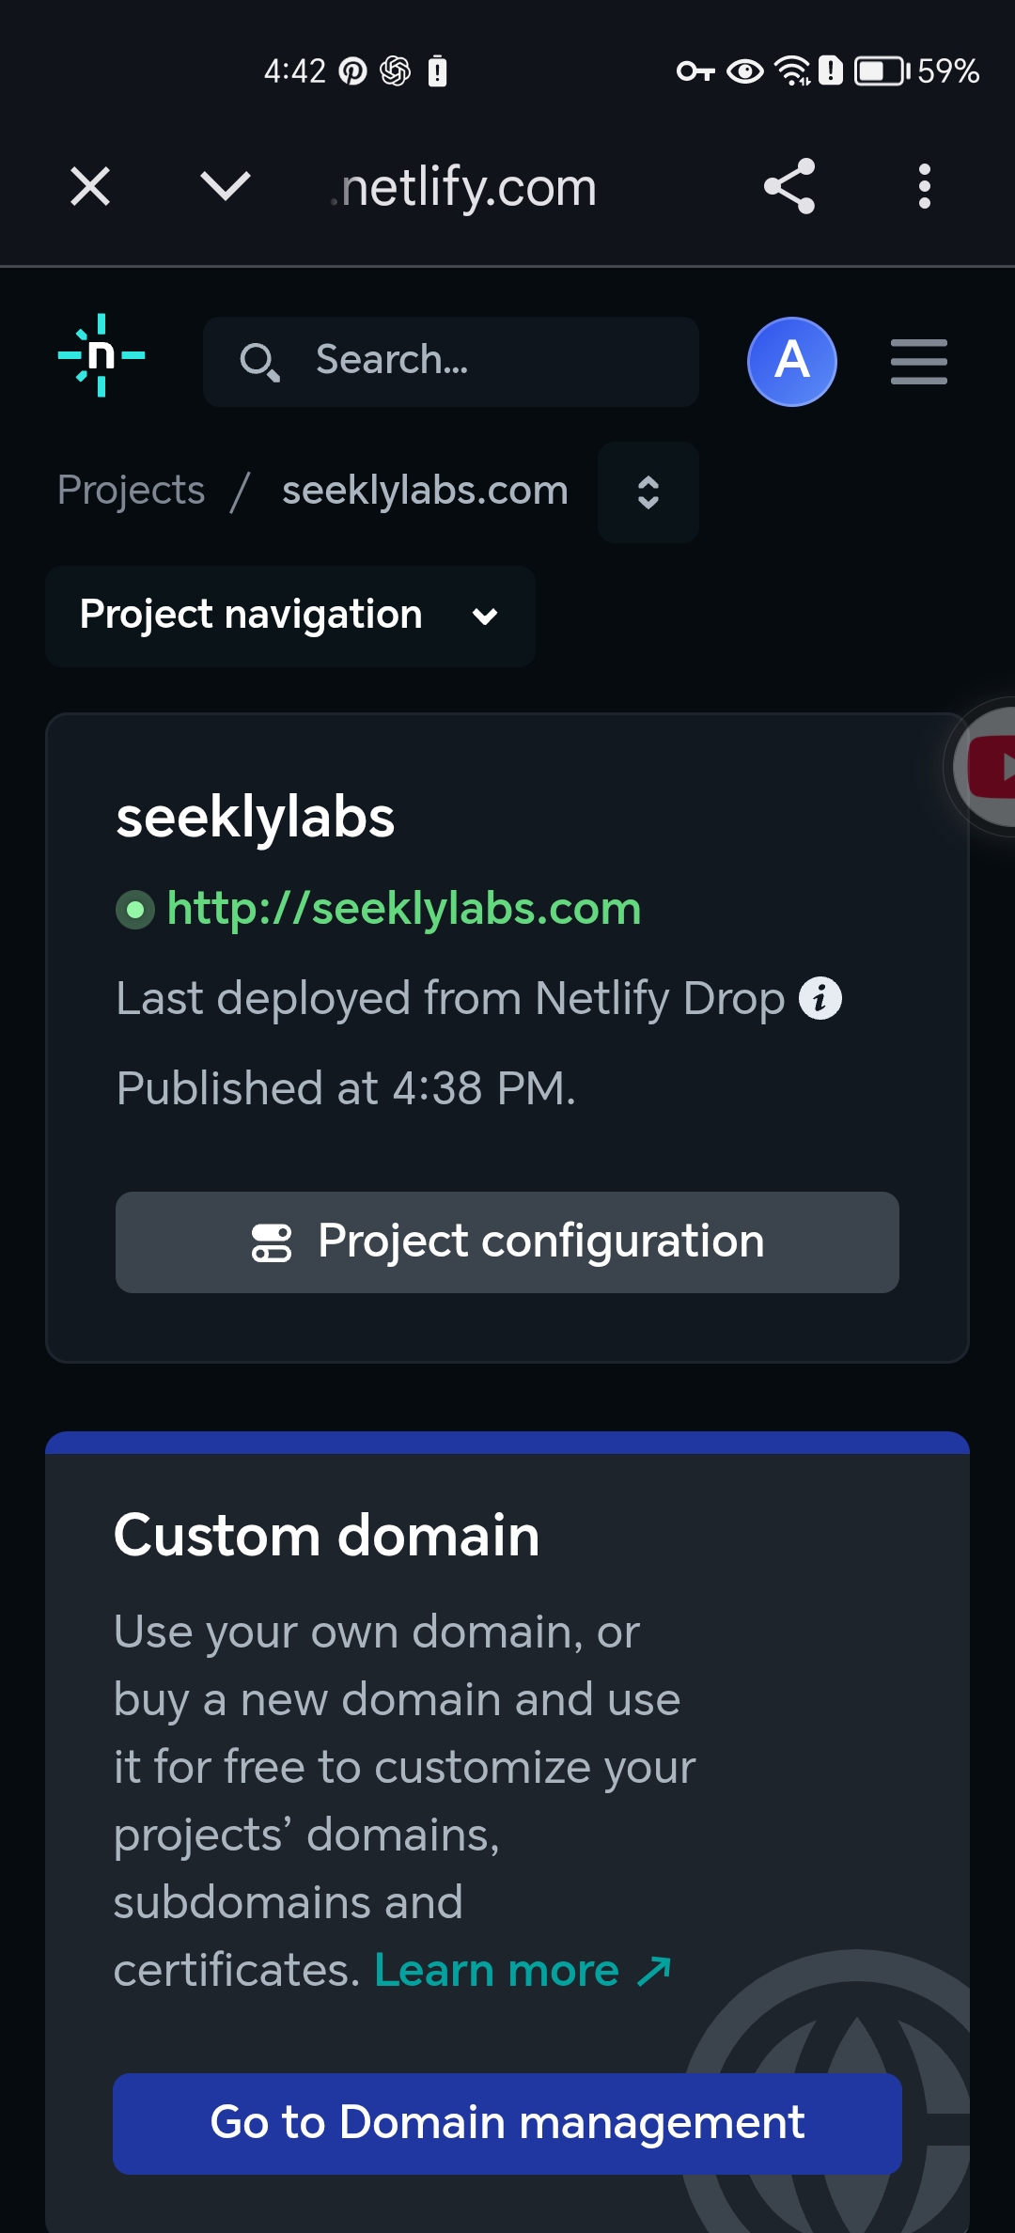1015x2233 pixels.
Task: Tap the netlify.com address text
Action: [467, 187]
